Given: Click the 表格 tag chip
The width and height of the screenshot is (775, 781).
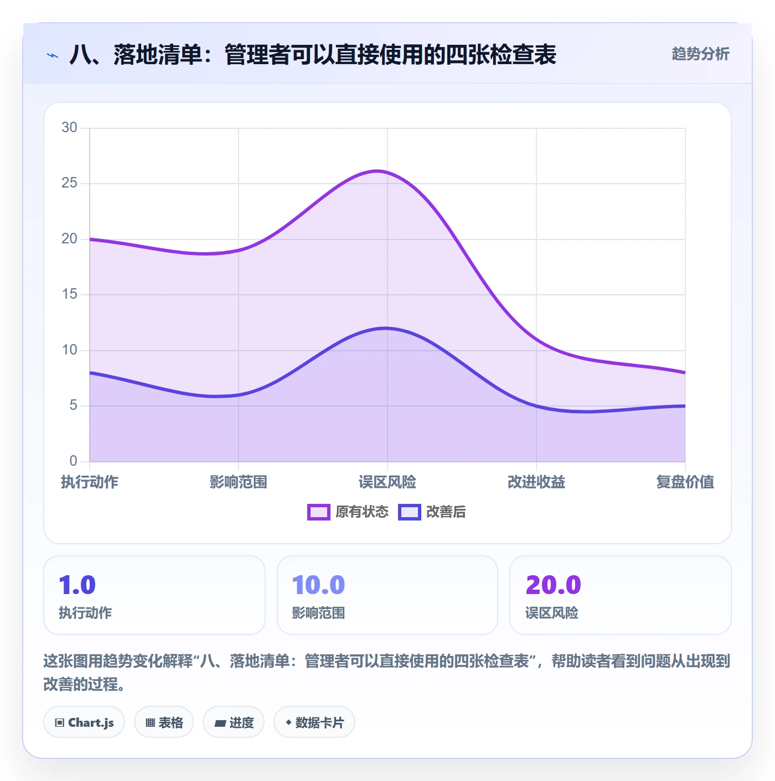Looking at the screenshot, I should click(x=164, y=722).
